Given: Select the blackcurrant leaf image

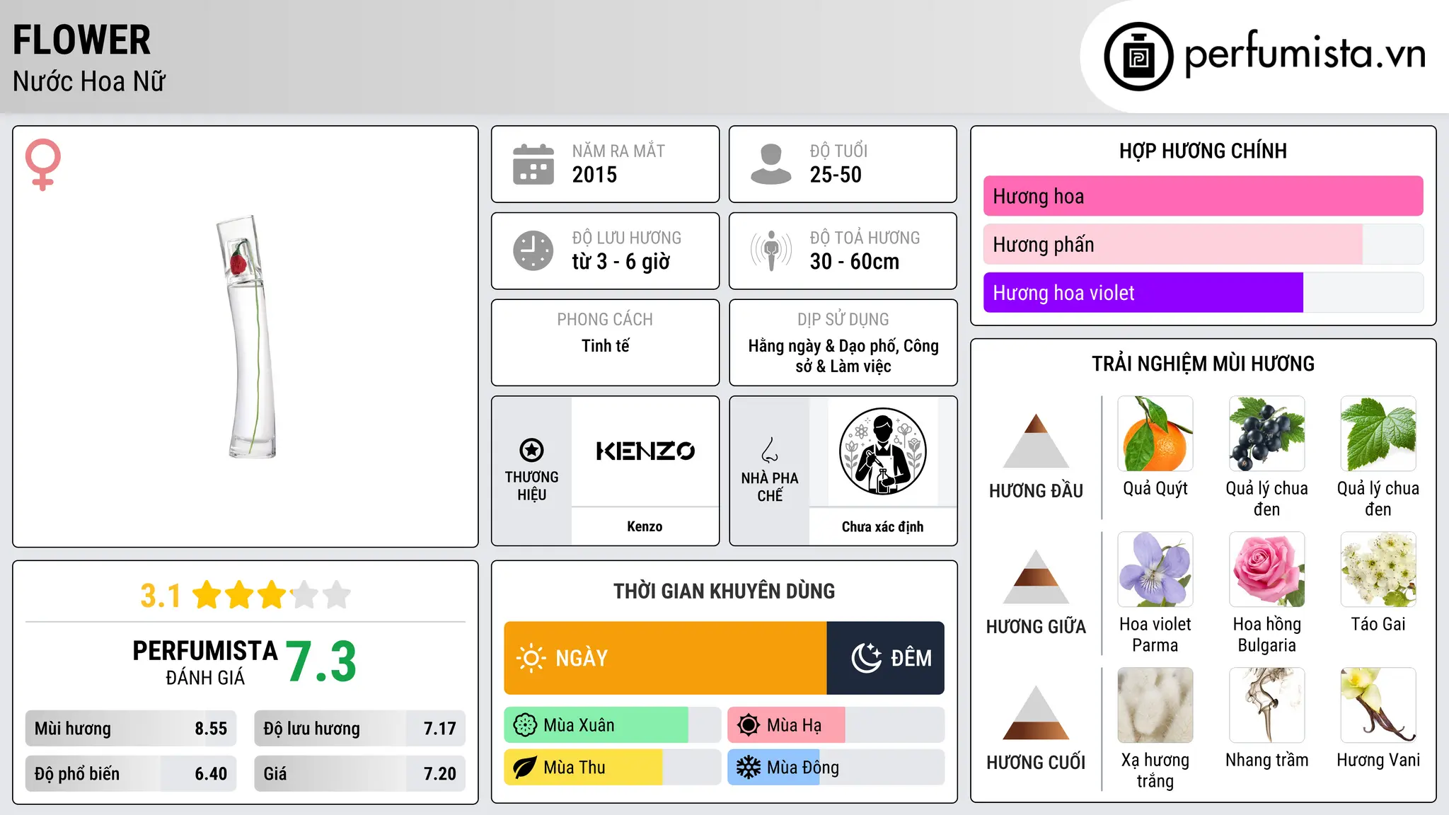Looking at the screenshot, I should tap(1378, 434).
